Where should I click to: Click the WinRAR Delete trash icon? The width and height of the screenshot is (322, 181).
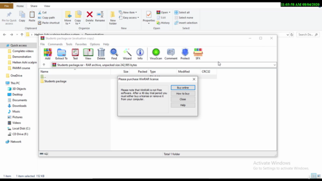101,54
